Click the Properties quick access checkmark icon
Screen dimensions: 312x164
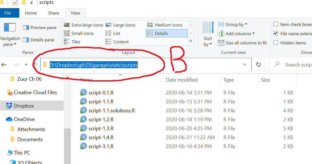click(x=15, y=3)
